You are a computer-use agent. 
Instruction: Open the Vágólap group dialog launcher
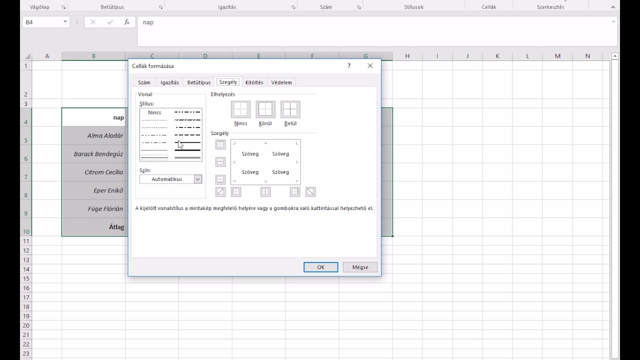[x=63, y=7]
